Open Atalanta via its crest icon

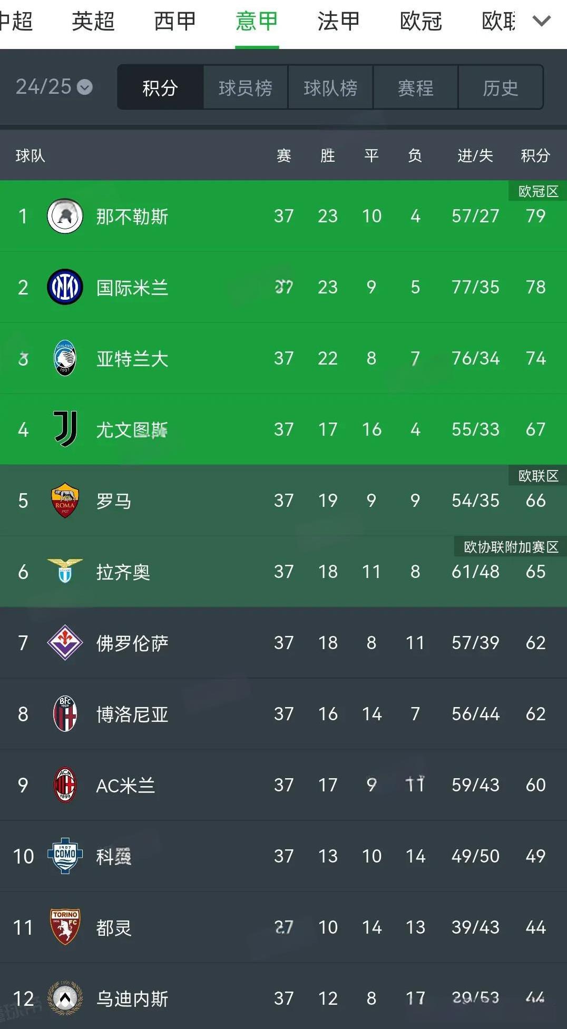point(65,358)
